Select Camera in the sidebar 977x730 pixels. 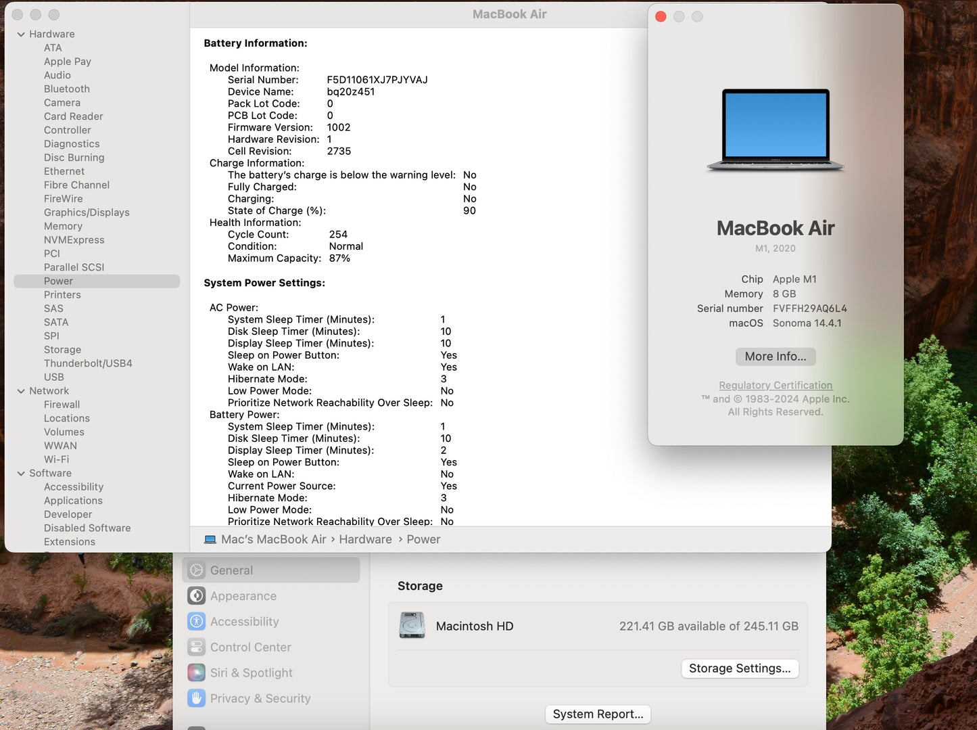[x=62, y=103]
